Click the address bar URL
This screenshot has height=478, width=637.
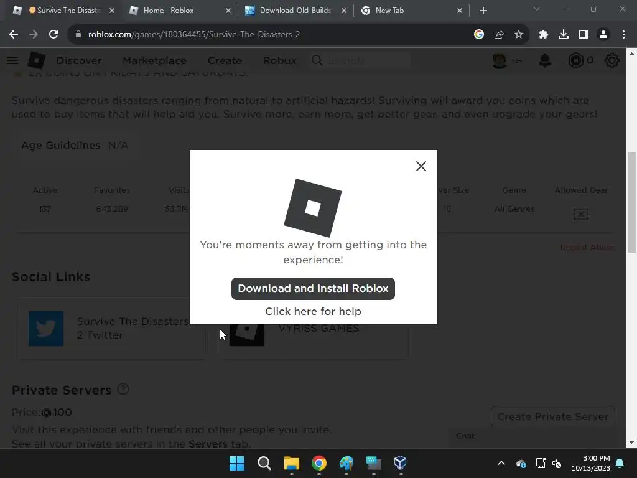tap(194, 35)
